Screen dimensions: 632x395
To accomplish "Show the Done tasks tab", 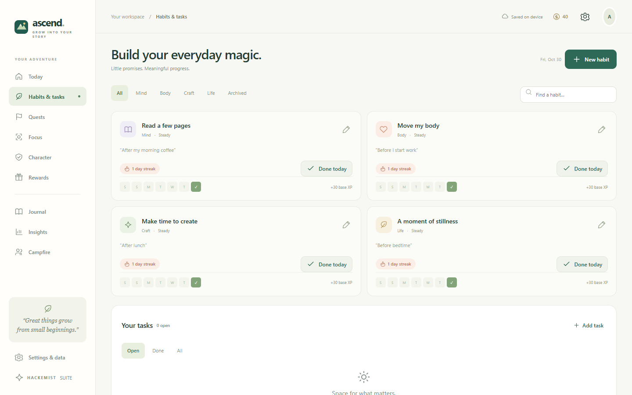I will click(158, 351).
